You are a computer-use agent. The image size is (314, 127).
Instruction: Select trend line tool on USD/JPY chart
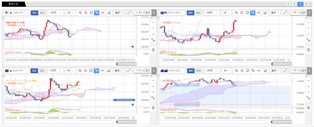click(153, 34)
